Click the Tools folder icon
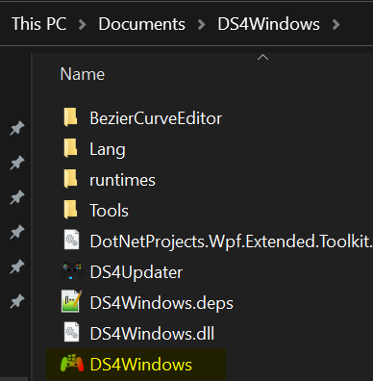The height and width of the screenshot is (381, 373). 70,210
